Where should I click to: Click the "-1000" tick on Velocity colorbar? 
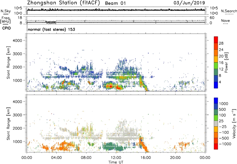[x=225, y=144]
